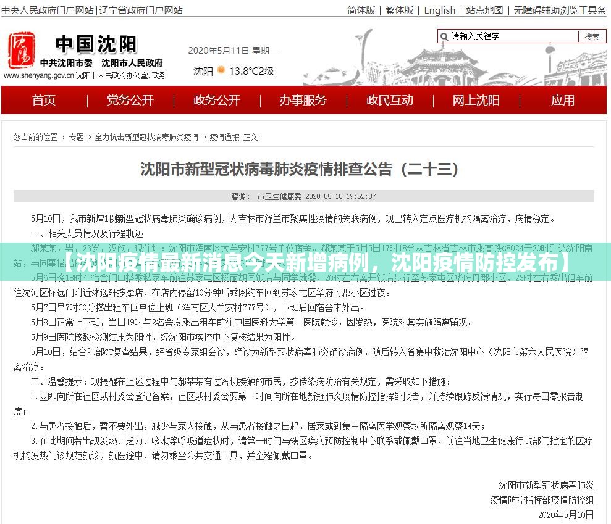The height and width of the screenshot is (524, 611).
Task: Switch to 繁体版 version
Action: click(400, 10)
